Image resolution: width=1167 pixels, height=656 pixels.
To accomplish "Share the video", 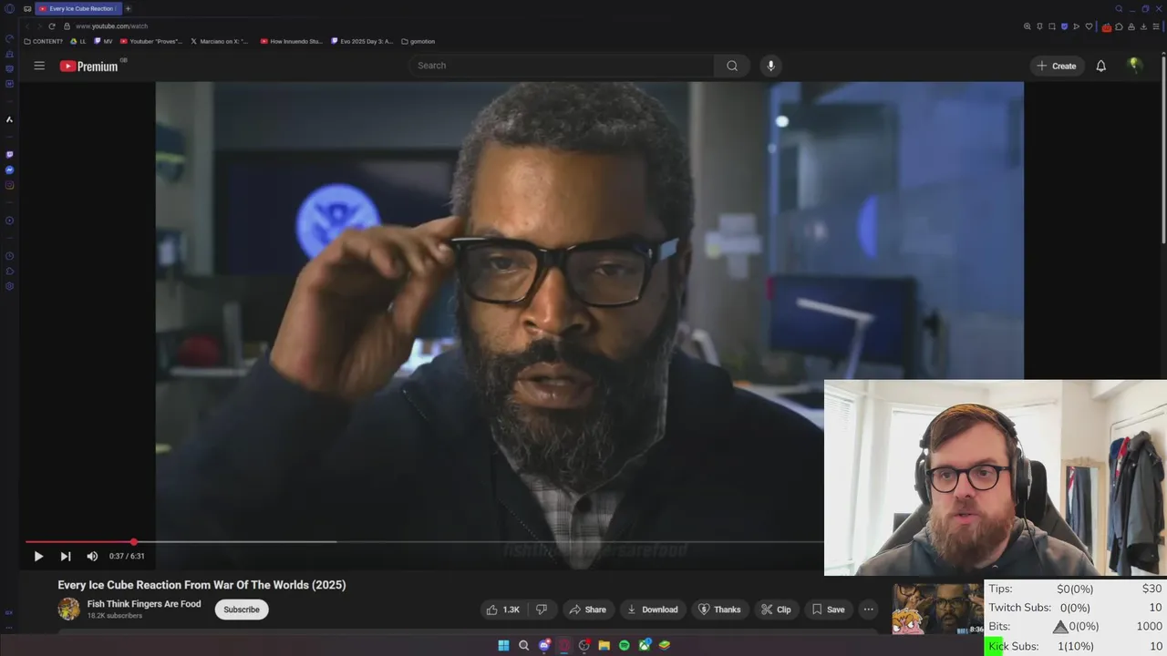I will 587,610.
